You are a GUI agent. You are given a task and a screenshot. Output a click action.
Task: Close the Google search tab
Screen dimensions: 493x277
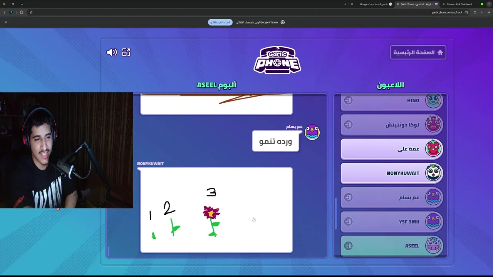coord(352,4)
